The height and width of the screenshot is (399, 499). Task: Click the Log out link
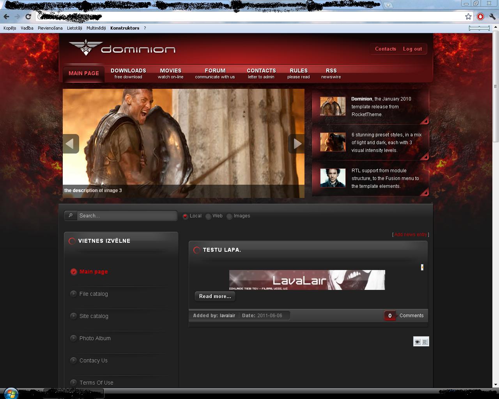point(412,49)
